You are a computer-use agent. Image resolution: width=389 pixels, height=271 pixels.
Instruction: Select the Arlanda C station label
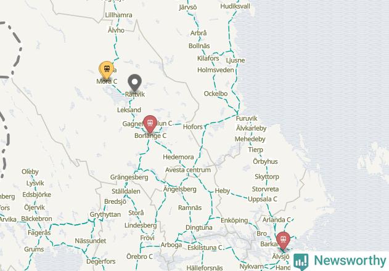(x=277, y=220)
